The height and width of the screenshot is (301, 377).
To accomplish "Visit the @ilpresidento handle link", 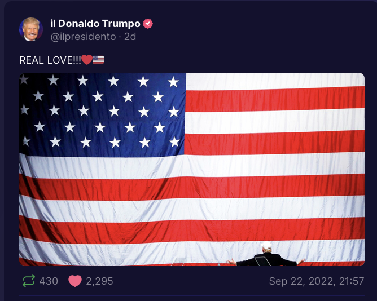I will click(83, 37).
